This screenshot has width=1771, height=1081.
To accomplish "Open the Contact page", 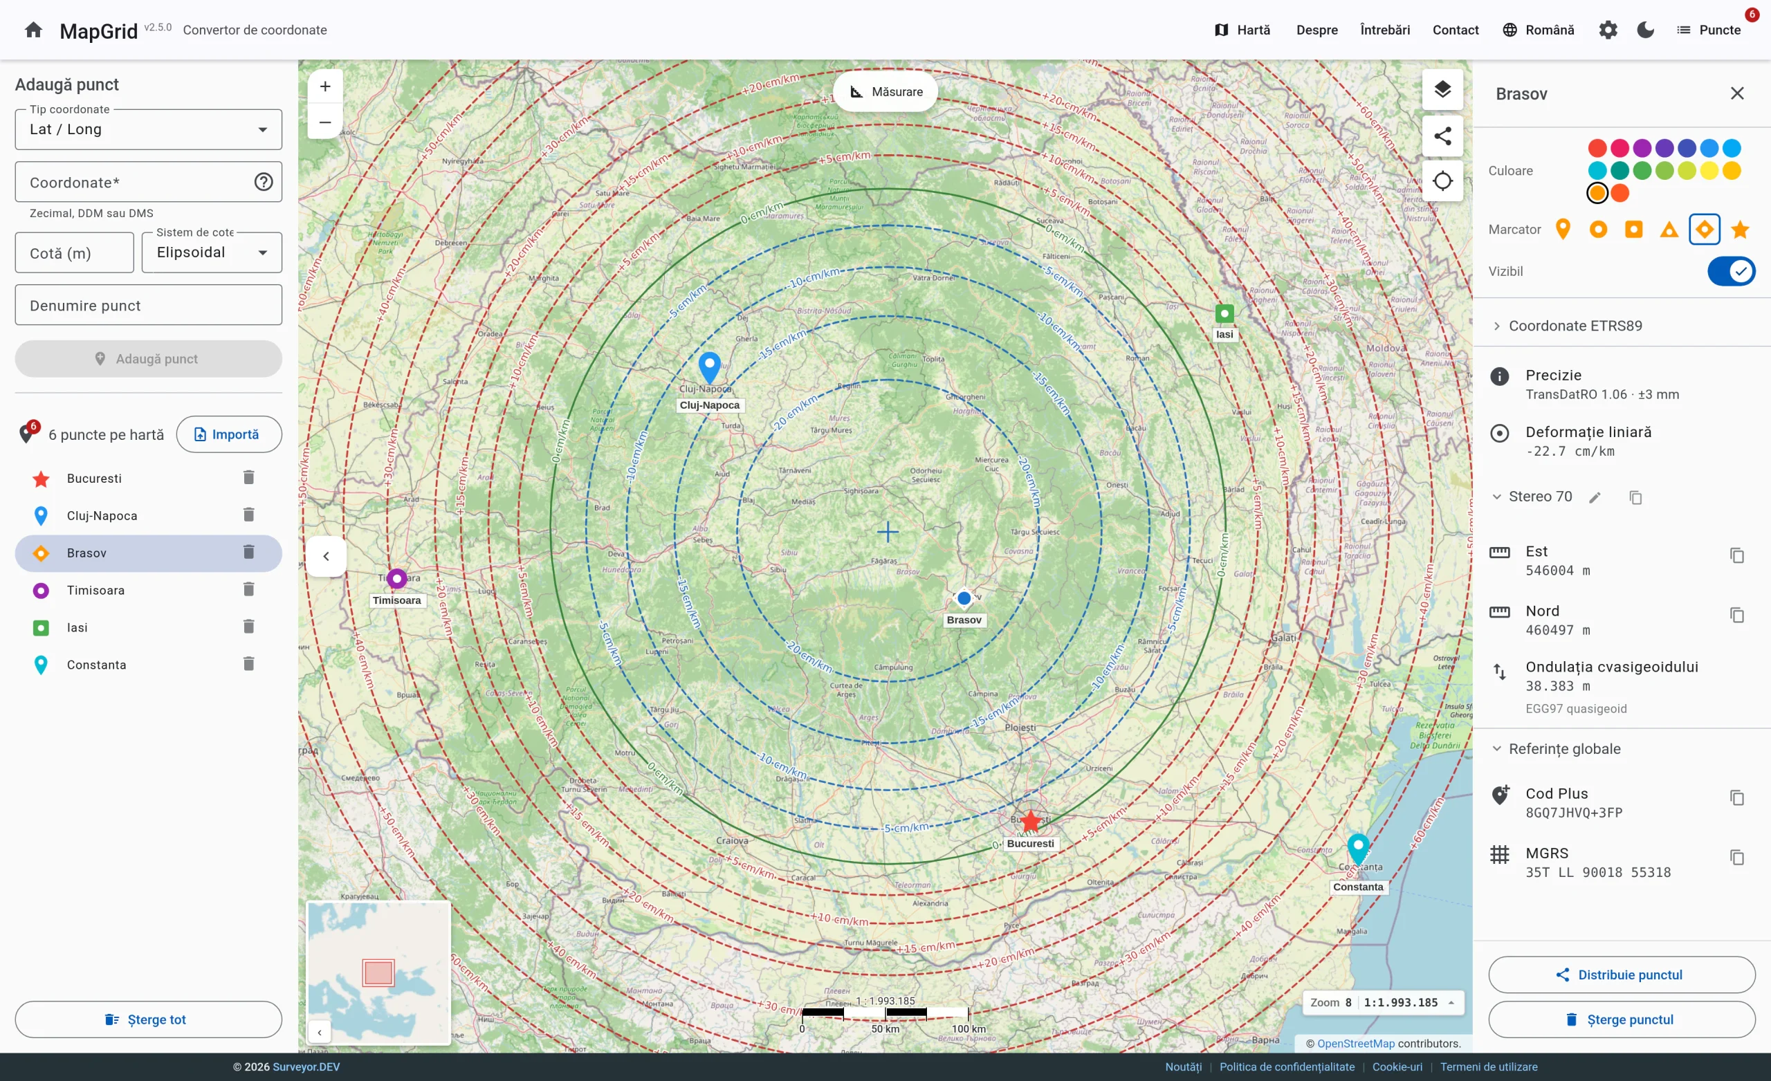I will (x=1455, y=30).
